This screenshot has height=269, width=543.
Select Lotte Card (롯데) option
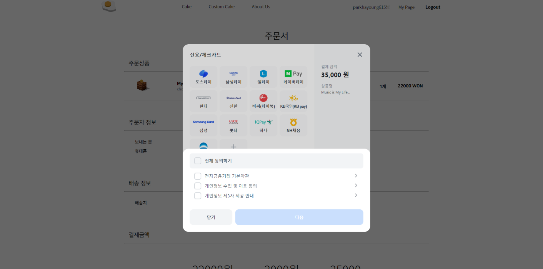[x=233, y=125]
